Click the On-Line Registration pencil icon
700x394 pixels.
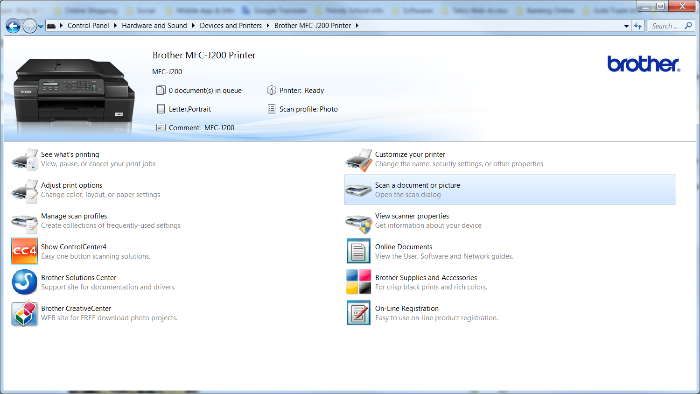click(359, 313)
